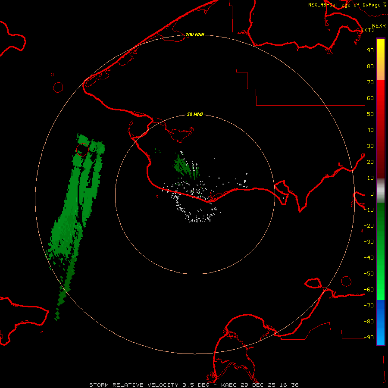Pick the blue band of the color bar
The height and width of the screenshot is (388, 388).
(381, 322)
